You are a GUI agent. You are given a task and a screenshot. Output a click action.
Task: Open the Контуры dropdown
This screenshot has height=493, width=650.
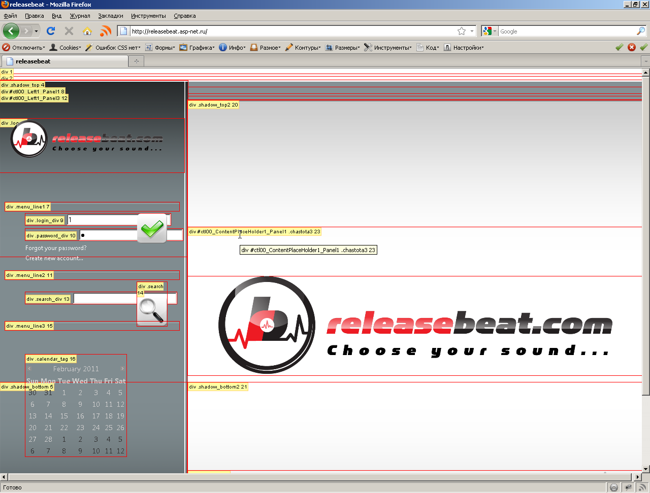pyautogui.click(x=303, y=47)
